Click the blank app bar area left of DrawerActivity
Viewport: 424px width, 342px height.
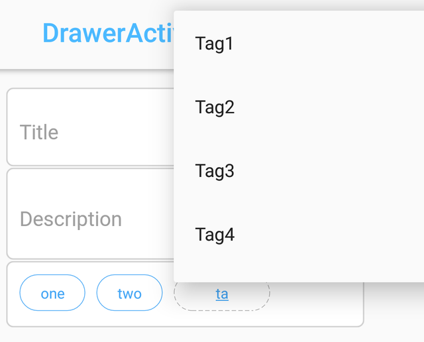pos(20,33)
